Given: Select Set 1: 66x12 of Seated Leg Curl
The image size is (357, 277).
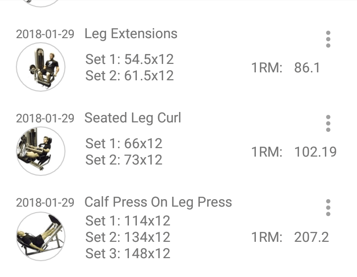Looking at the screenshot, I should coord(124,144).
